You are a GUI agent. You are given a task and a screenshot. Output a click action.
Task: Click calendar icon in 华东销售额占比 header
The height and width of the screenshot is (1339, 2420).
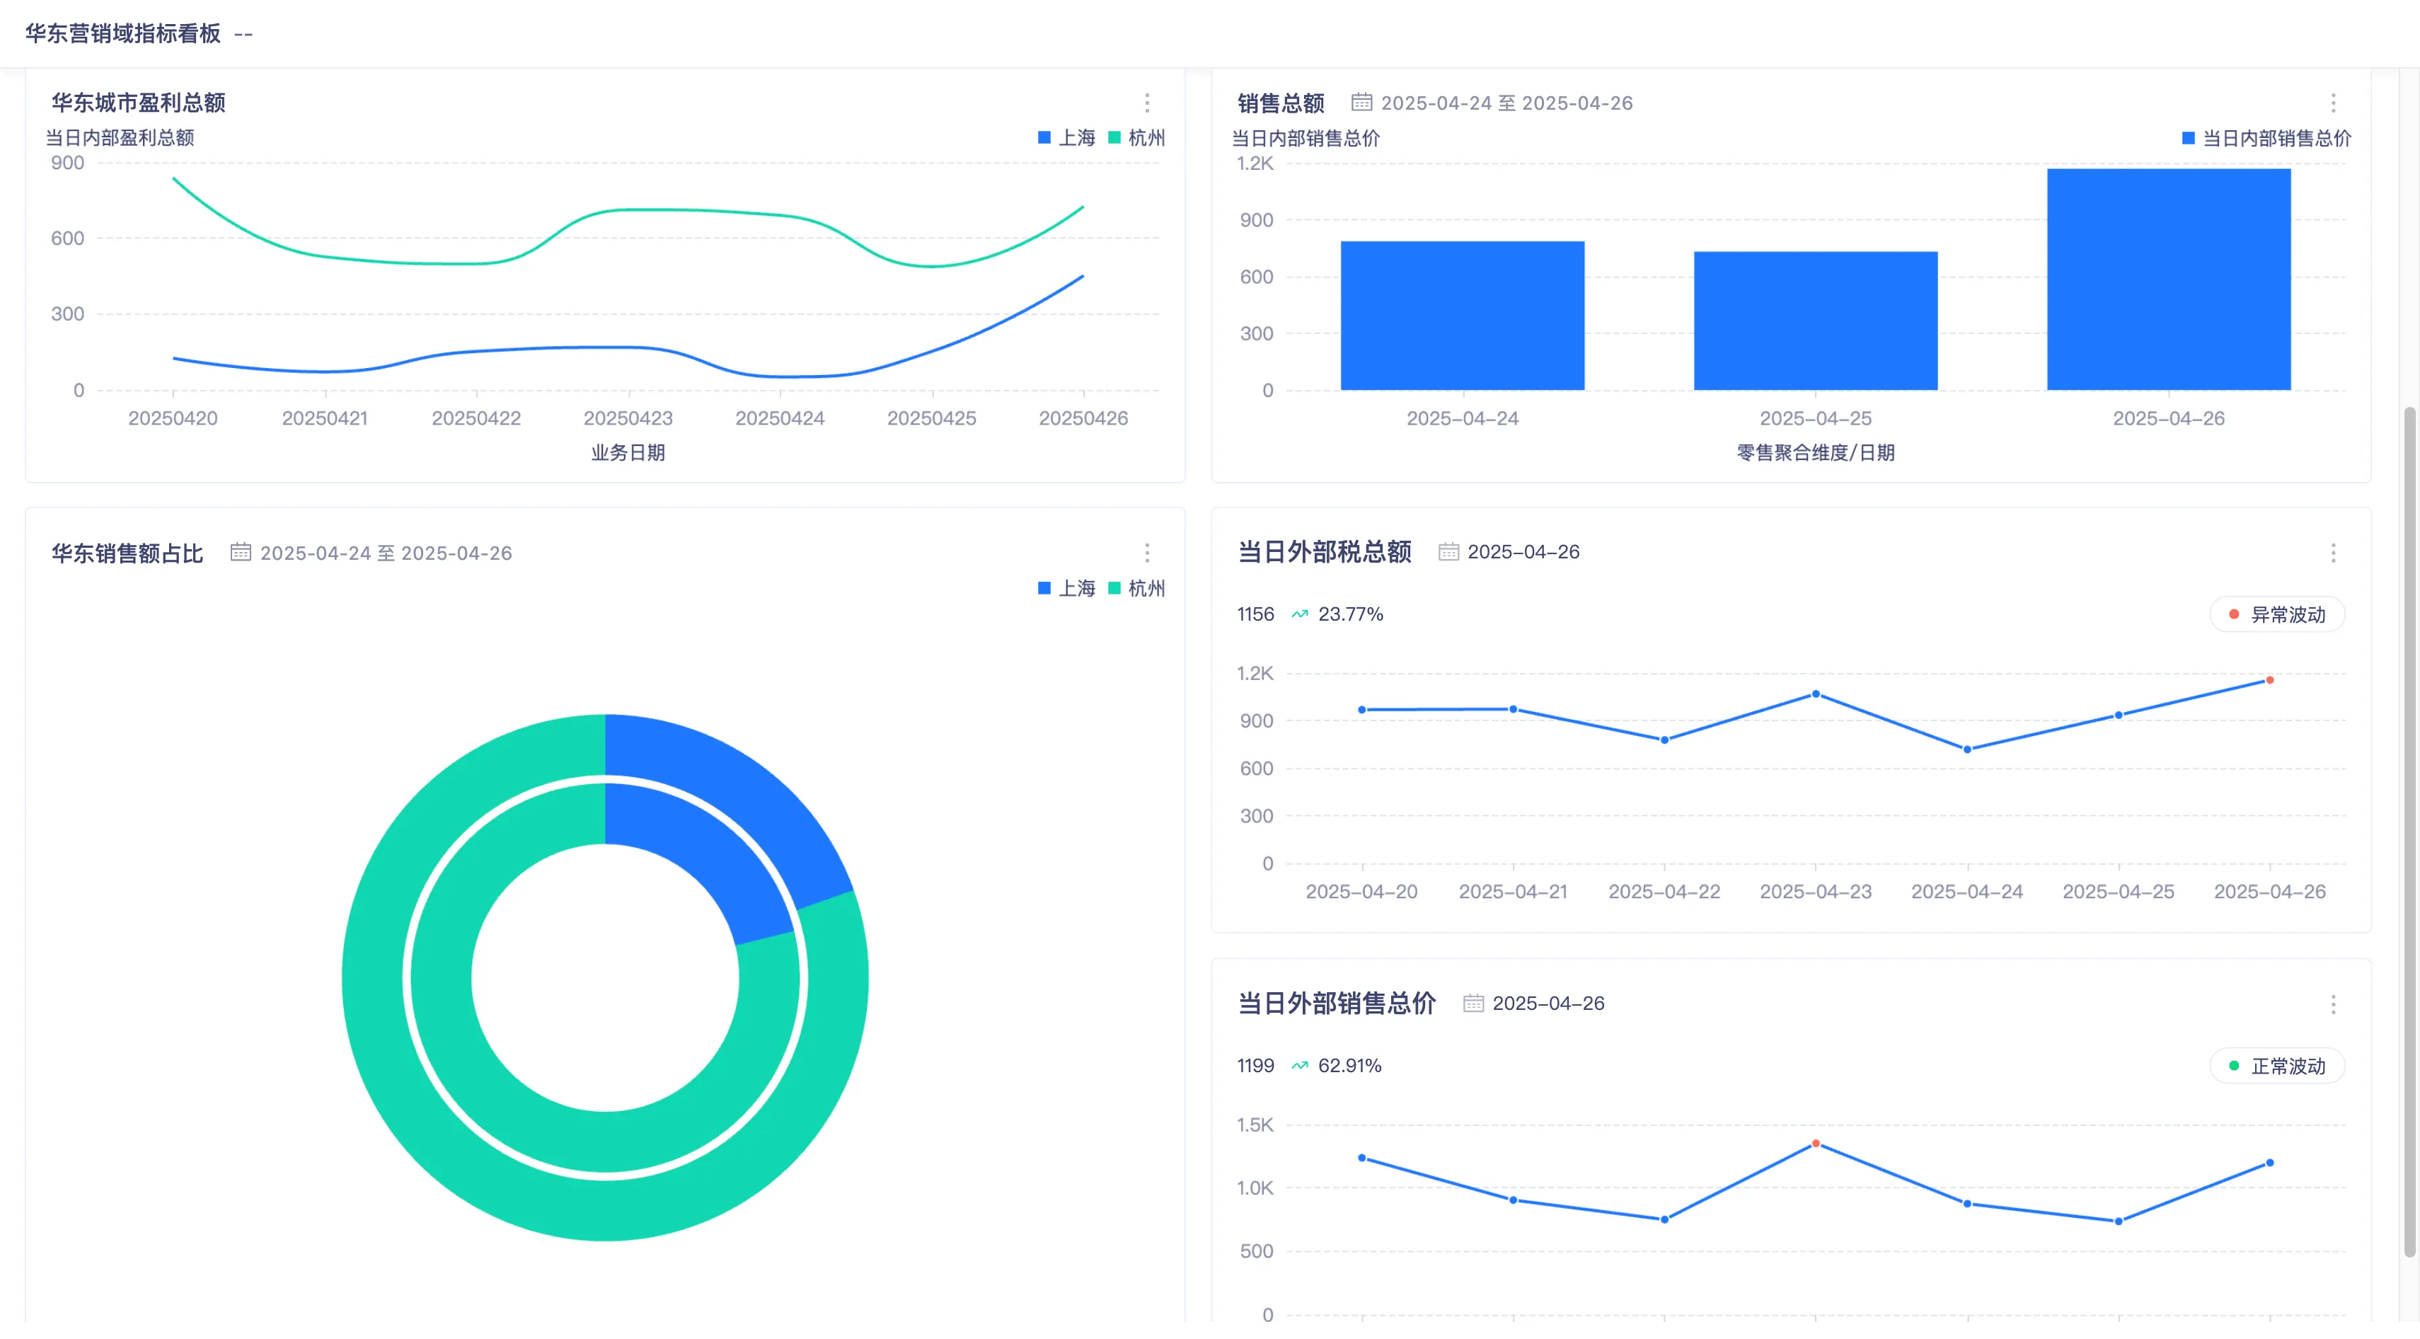click(x=241, y=553)
